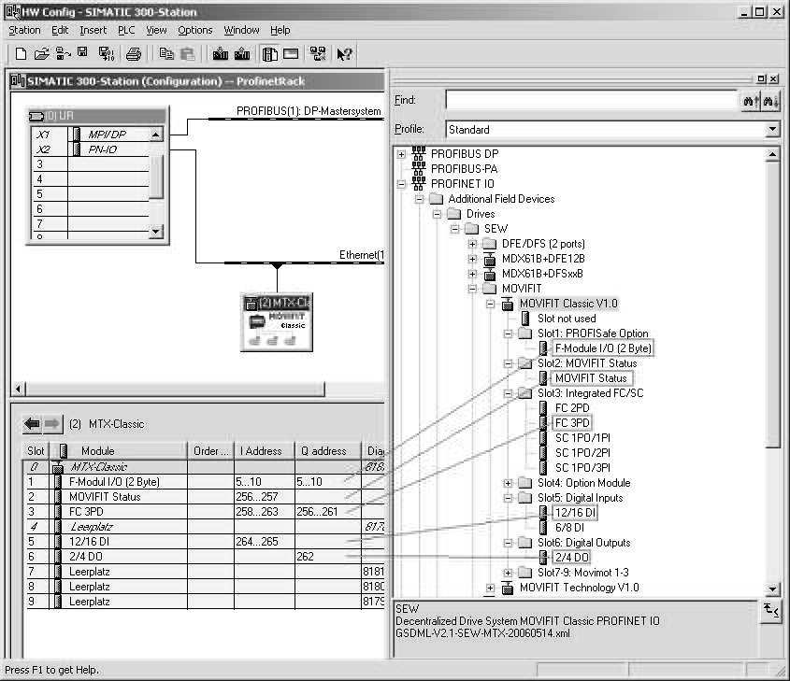Collapse the Drives folder
This screenshot has width=790, height=681.
[437, 214]
